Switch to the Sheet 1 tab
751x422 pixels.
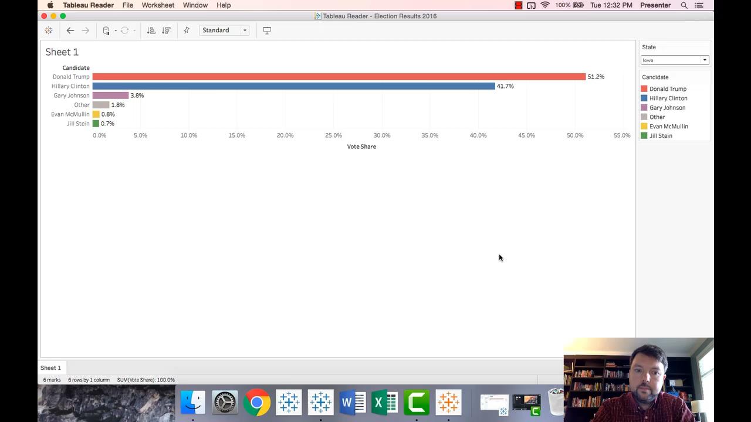[x=50, y=368]
